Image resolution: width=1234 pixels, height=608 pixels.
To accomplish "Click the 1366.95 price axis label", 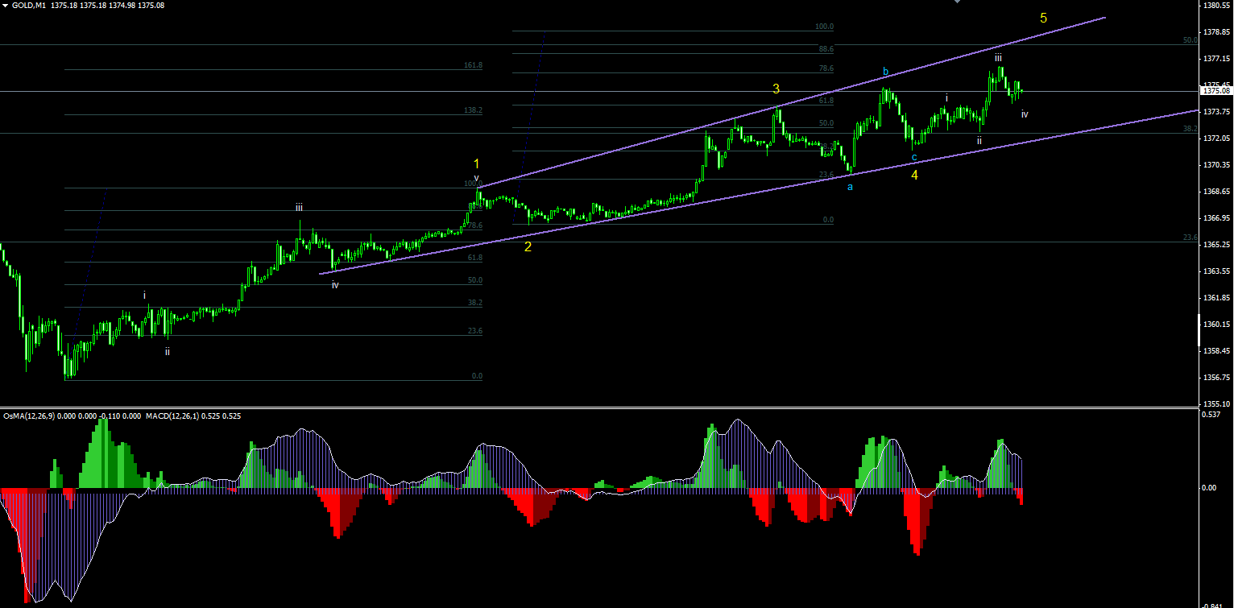I will click(1215, 218).
